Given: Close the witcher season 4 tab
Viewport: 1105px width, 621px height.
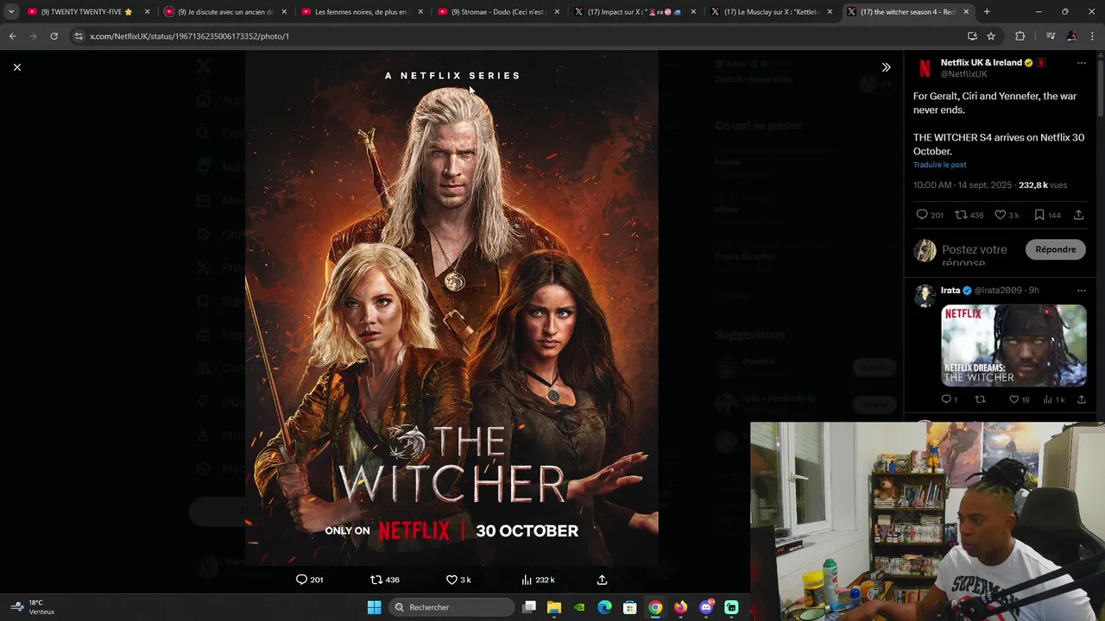Looking at the screenshot, I should (966, 12).
